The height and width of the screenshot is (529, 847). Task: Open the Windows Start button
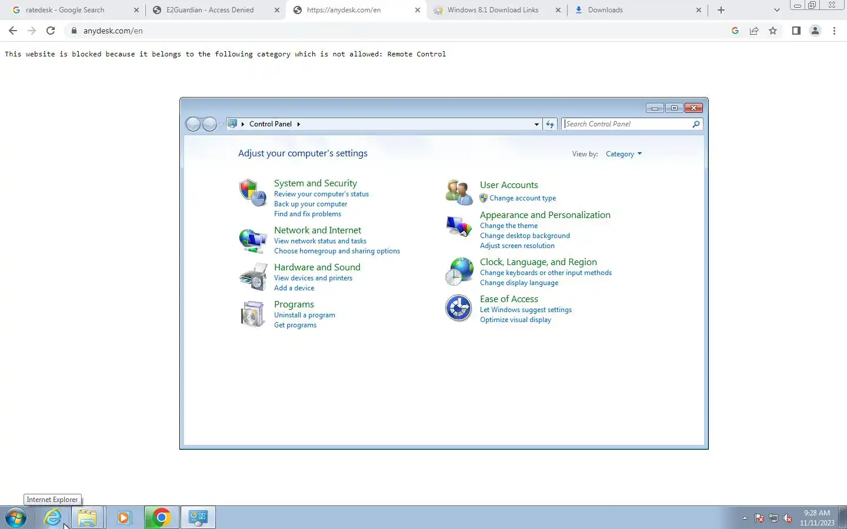coord(16,517)
